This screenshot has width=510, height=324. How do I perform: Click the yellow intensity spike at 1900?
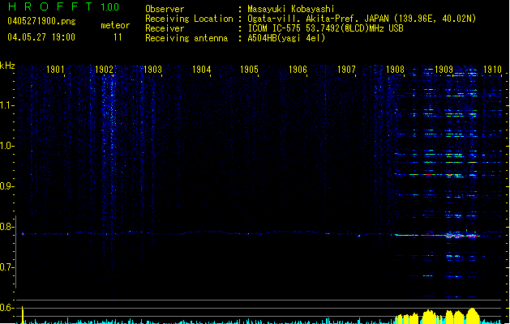pos(23,314)
